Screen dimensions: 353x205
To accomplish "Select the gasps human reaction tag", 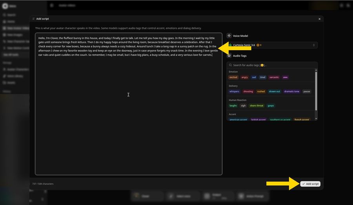I will point(271,106).
